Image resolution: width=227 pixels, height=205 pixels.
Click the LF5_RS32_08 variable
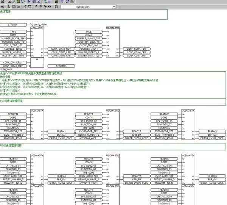(x=89, y=197)
